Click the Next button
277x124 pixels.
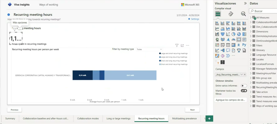click(x=192, y=110)
